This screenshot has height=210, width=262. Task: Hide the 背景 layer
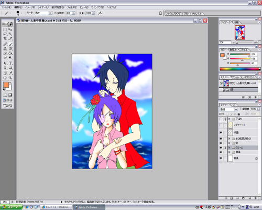(x=221, y=158)
